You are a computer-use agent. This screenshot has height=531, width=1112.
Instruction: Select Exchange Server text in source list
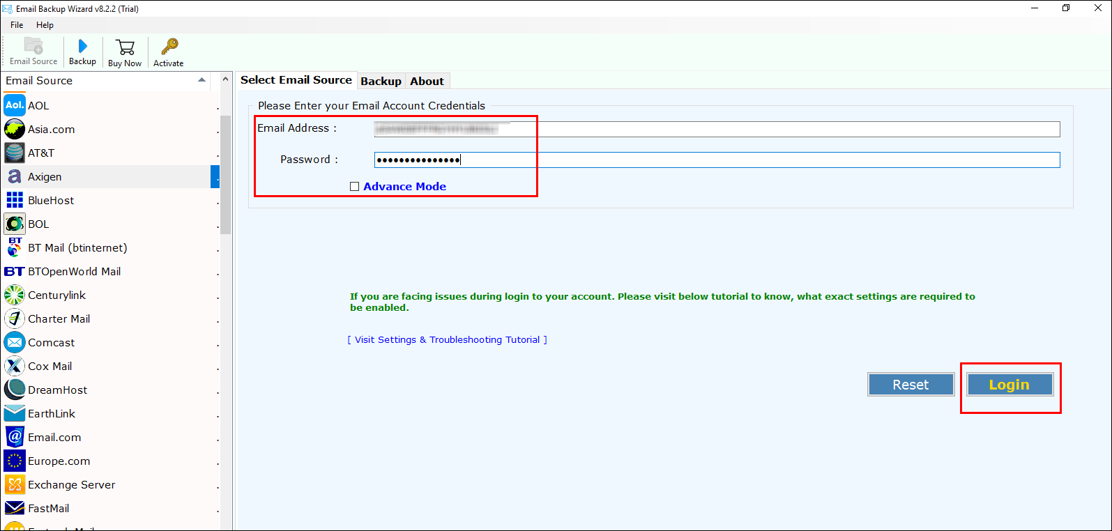pos(71,485)
